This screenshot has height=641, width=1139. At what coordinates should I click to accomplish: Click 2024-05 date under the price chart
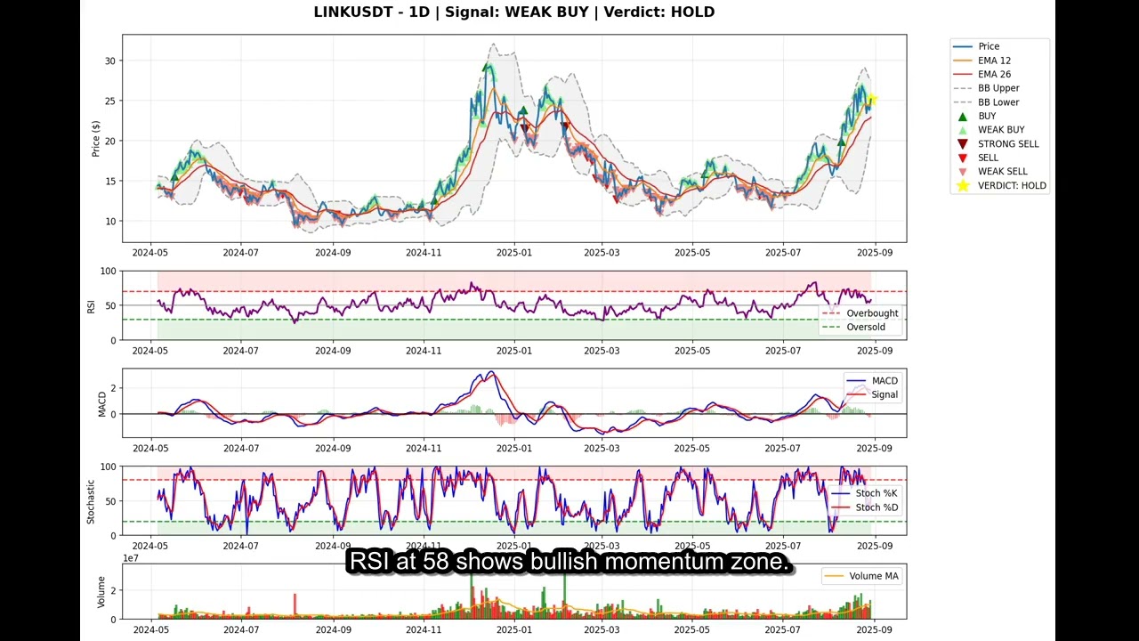[x=150, y=253]
